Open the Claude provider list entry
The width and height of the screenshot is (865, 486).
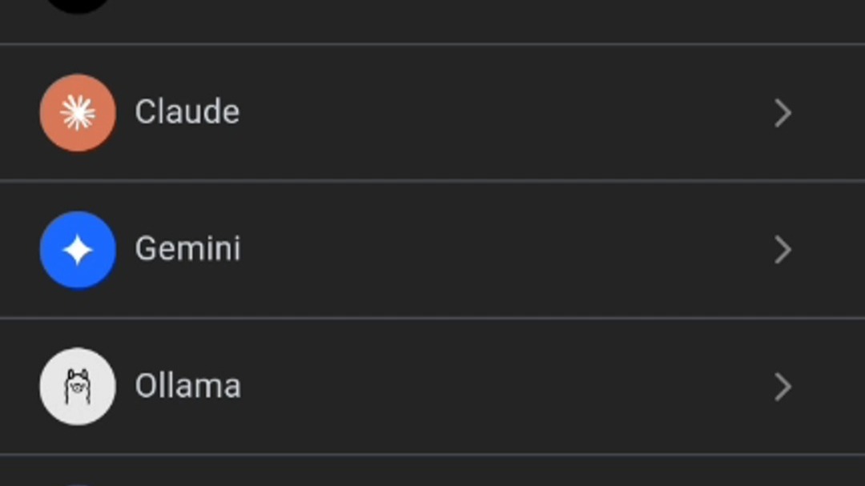pyautogui.click(x=432, y=113)
